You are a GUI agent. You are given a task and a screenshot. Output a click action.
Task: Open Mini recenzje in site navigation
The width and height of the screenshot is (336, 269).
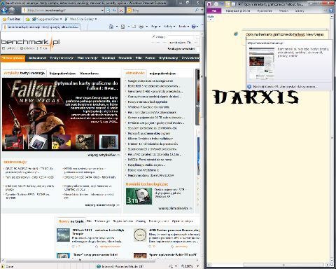[87, 57]
